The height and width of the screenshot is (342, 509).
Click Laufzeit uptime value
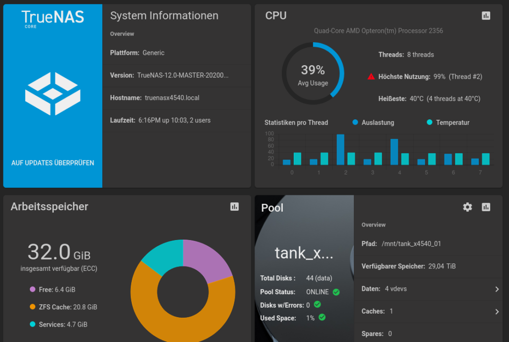click(174, 120)
